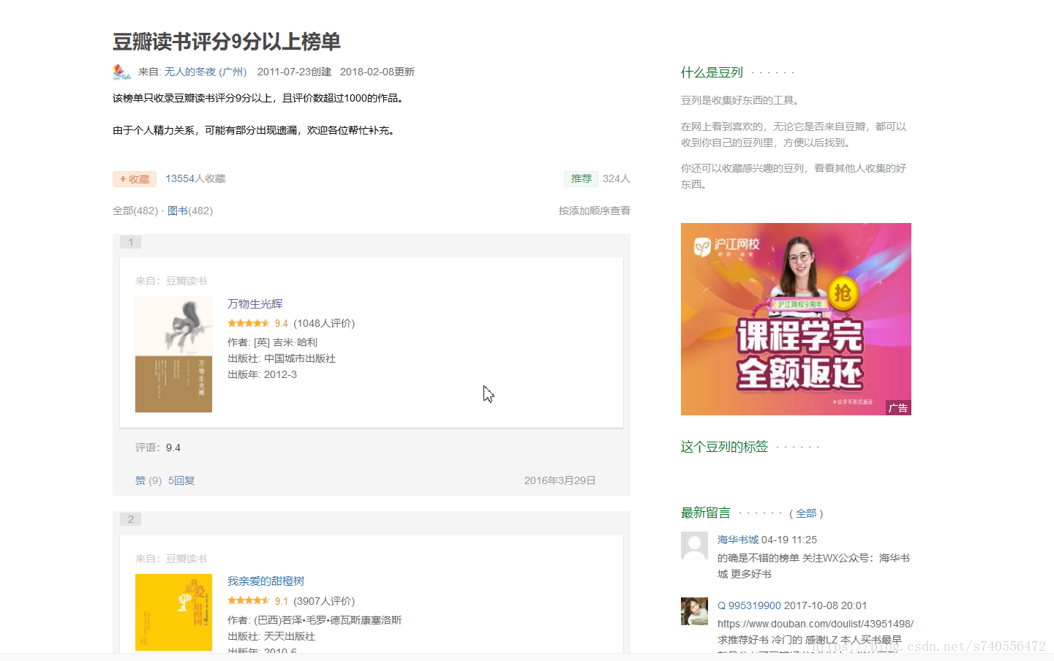Click the 海华书城 commenter avatar
The image size is (1054, 661).
(x=694, y=545)
